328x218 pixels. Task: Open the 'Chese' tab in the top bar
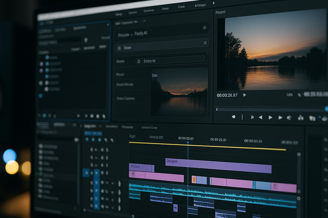(181, 7)
